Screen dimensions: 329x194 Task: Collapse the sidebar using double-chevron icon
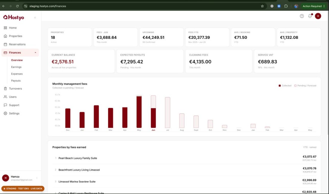pos(35,18)
